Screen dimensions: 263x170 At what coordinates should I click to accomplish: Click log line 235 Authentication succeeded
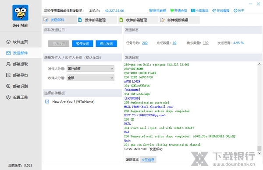click(146, 102)
